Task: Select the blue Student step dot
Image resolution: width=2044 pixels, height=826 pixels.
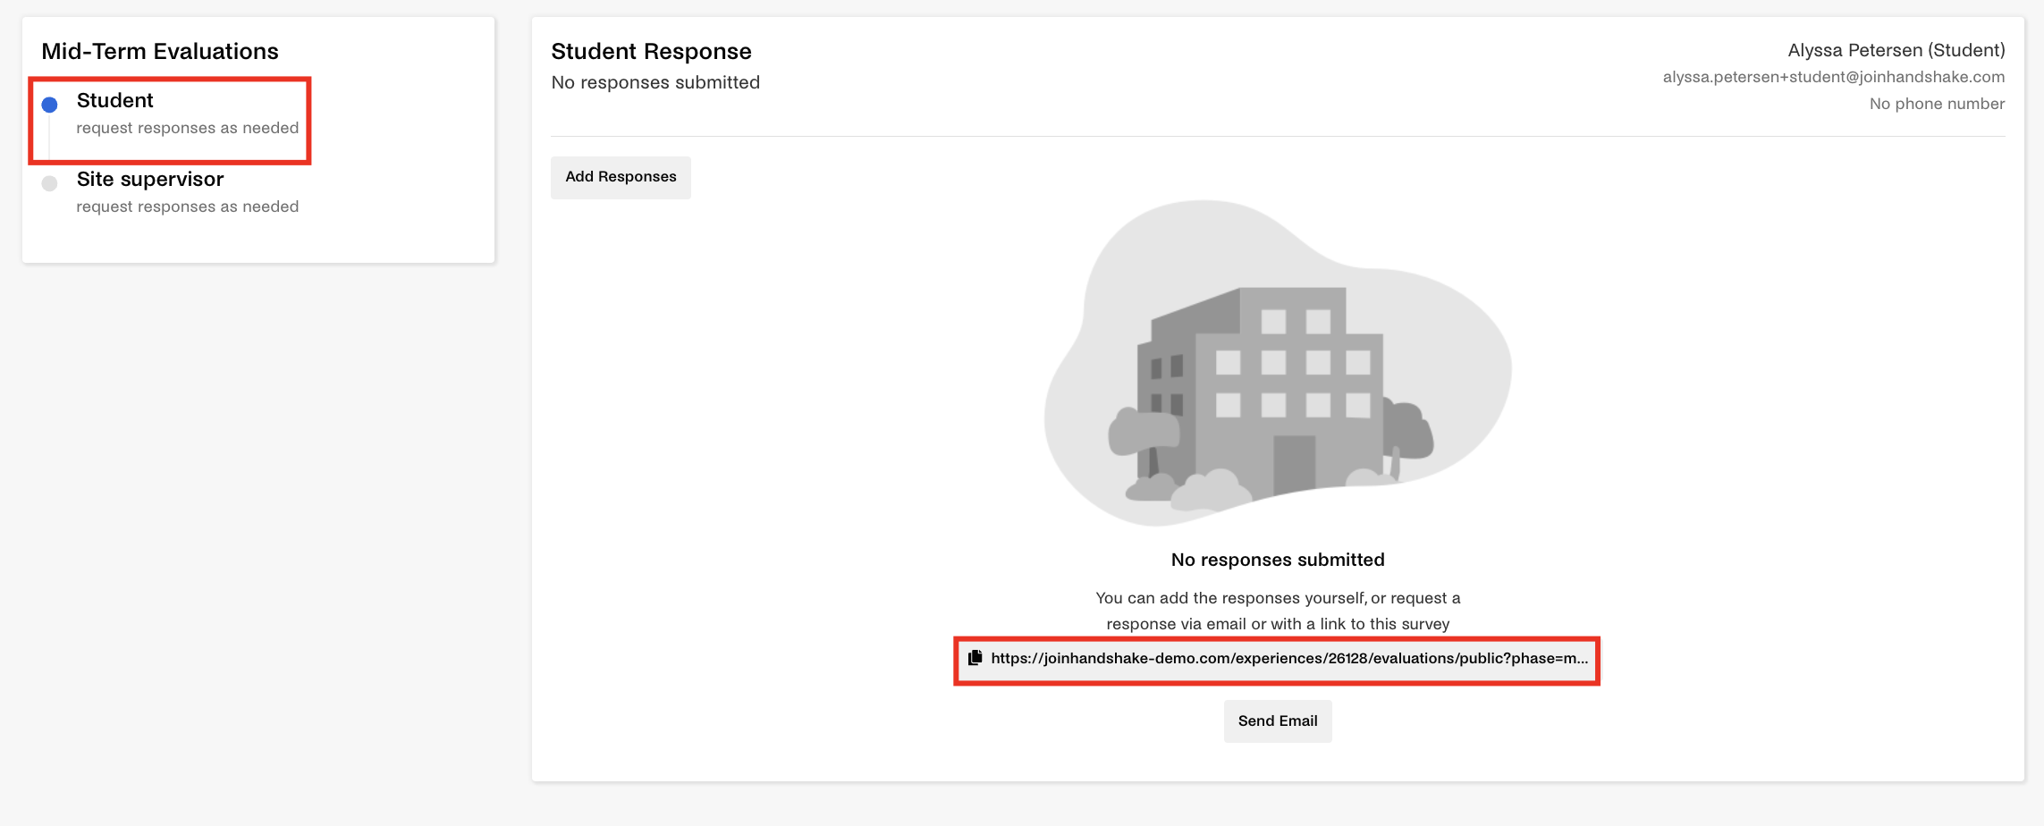Action: pyautogui.click(x=50, y=105)
